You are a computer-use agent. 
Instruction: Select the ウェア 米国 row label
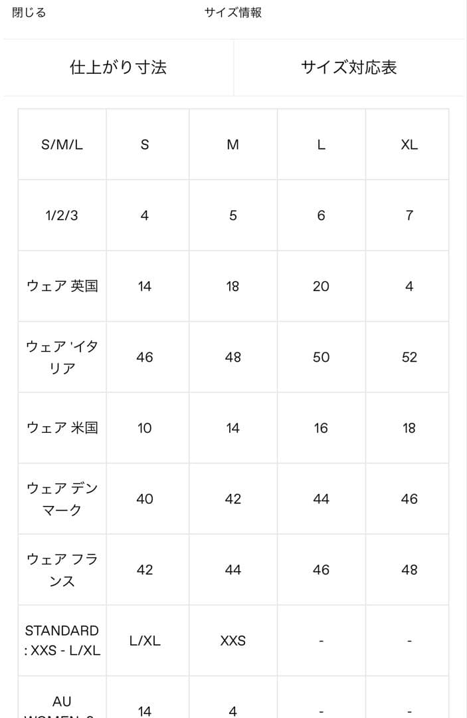coord(62,427)
